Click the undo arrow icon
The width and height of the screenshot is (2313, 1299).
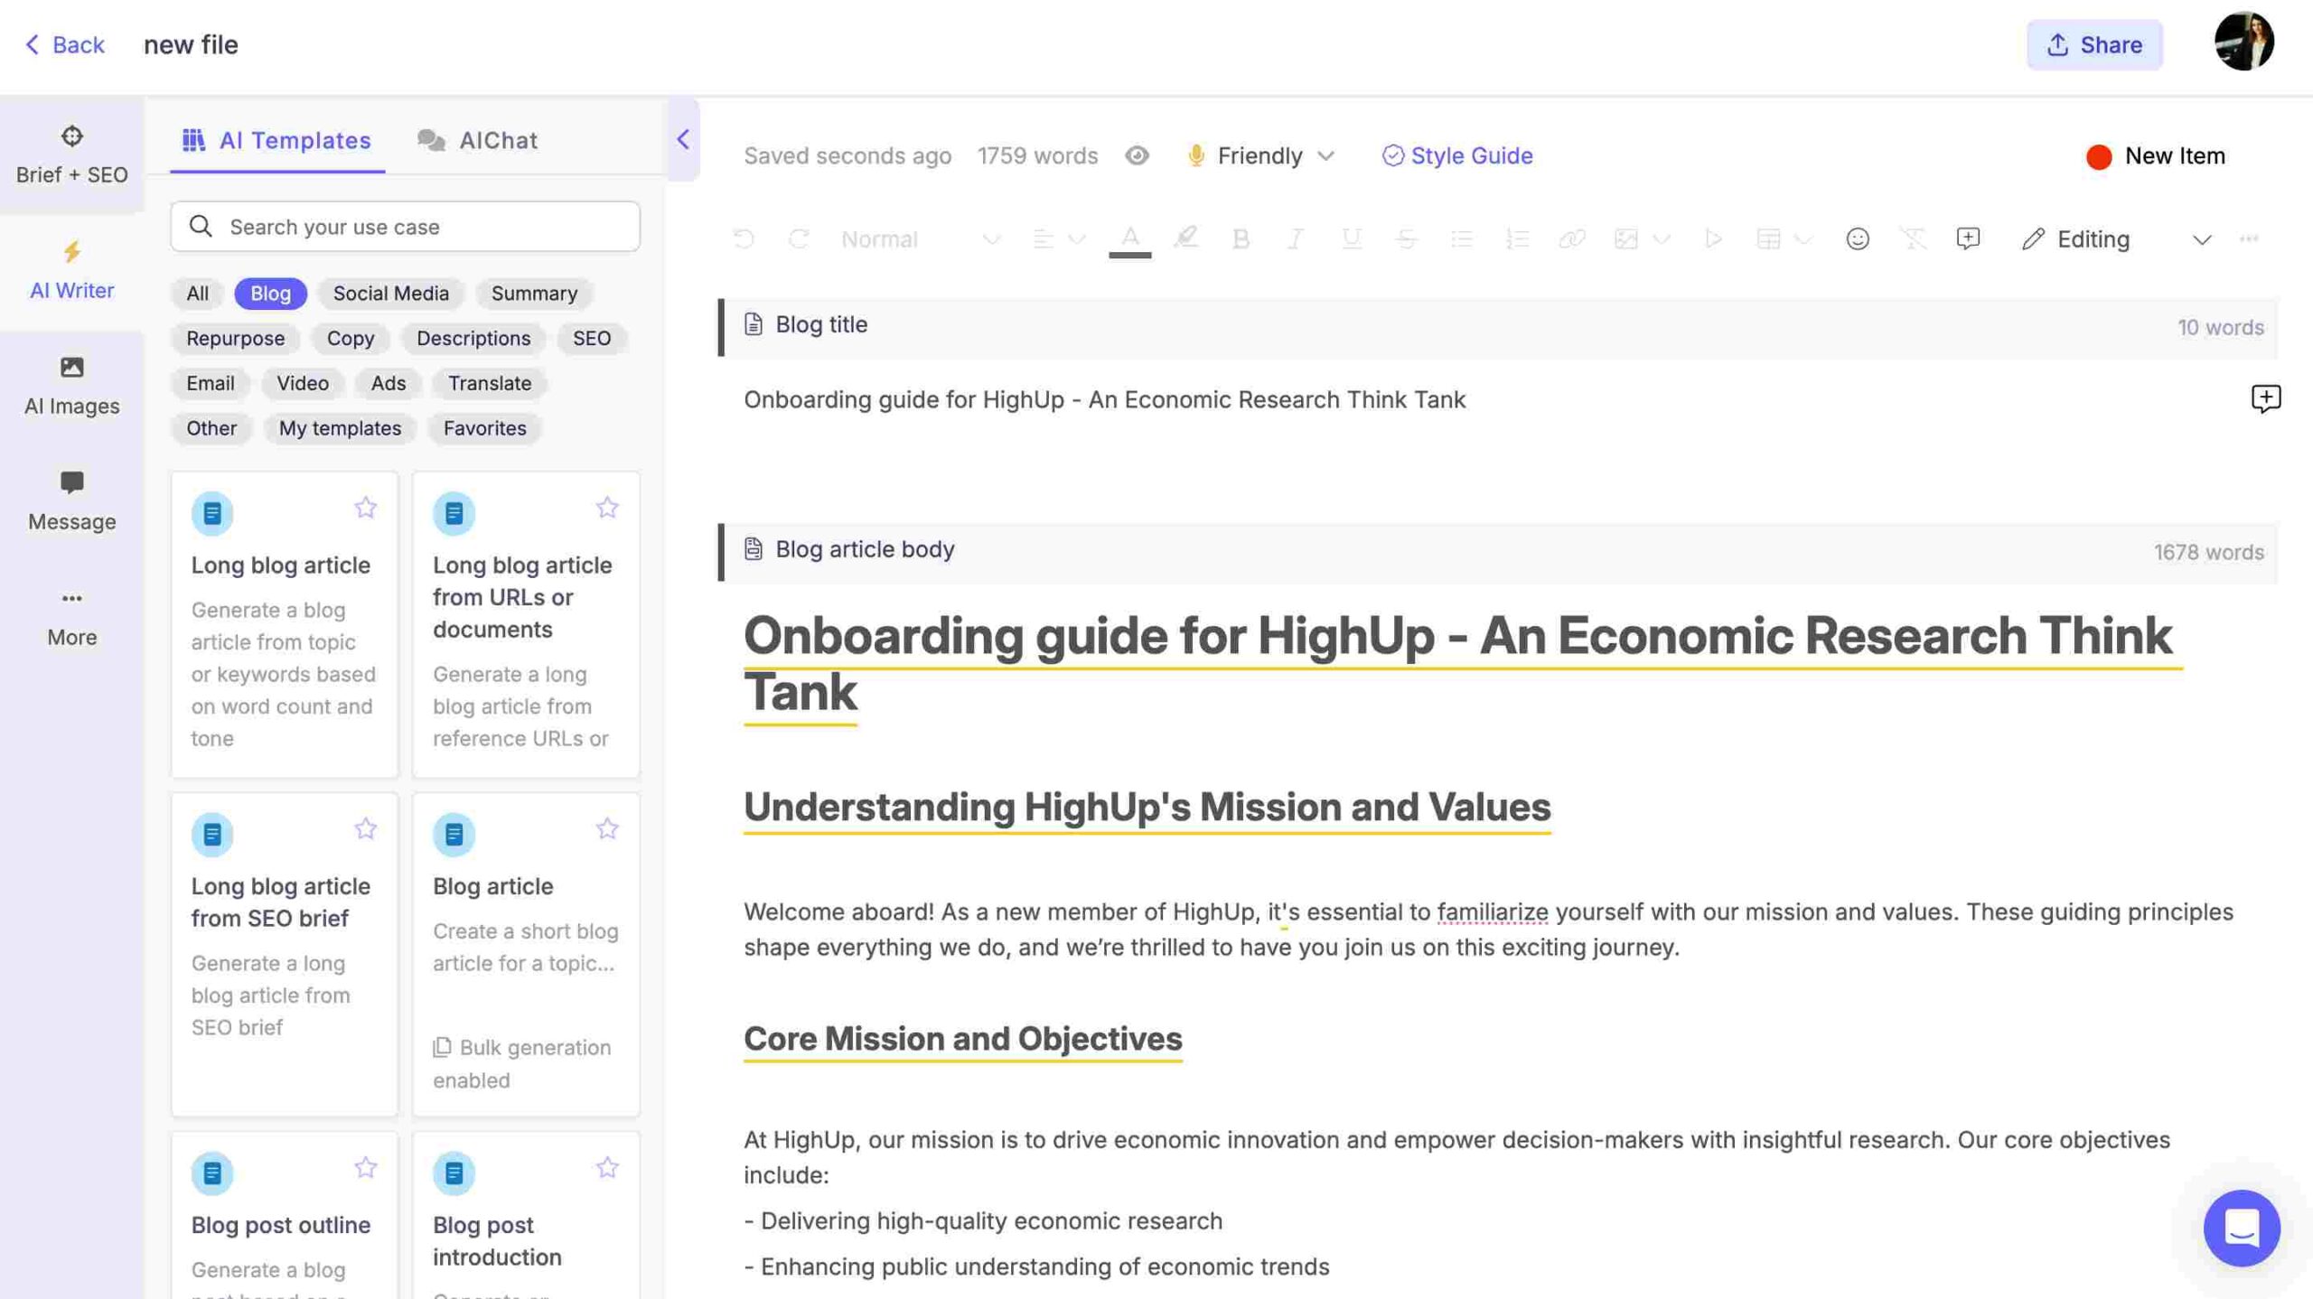click(x=742, y=239)
